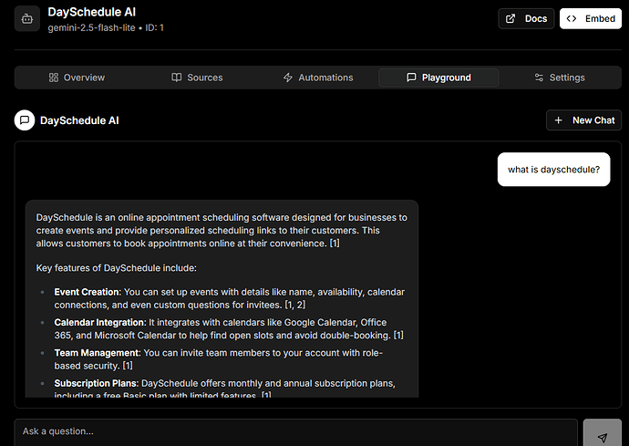
Task: Click 'Key features of DaySchedule include:' text
Action: (x=117, y=268)
